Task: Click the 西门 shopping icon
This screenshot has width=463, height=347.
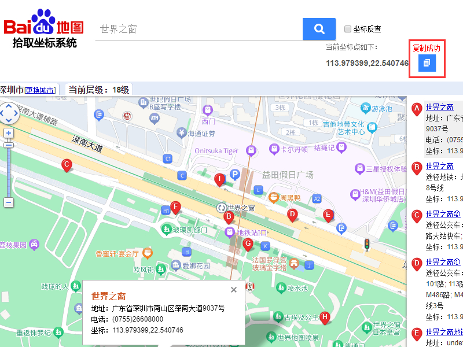Action: [208, 110]
